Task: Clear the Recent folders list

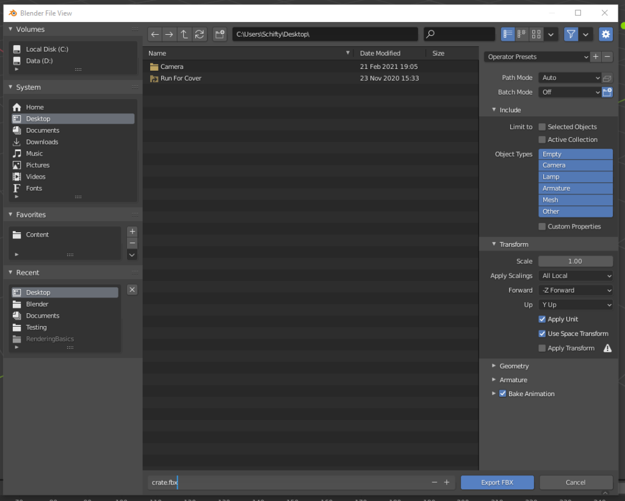Action: [x=132, y=290]
